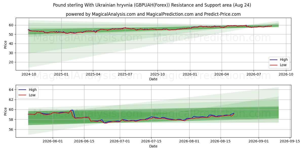The height and width of the screenshot is (152, 304).
Task: Click the '50' price tick on upper chart
Action: click(11, 34)
